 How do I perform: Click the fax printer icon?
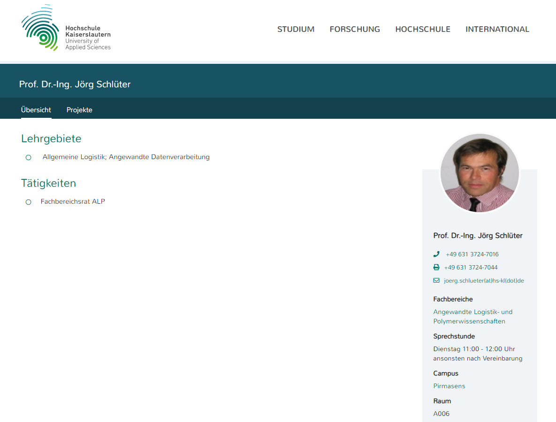436,267
